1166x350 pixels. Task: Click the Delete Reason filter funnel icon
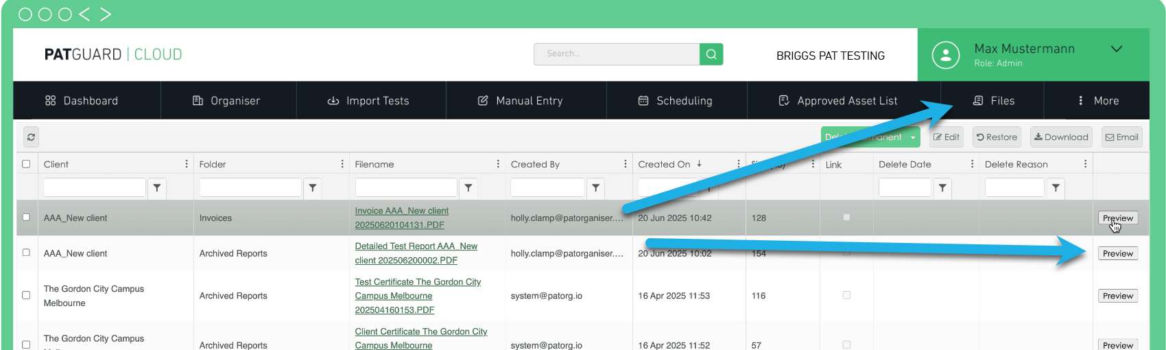pyautogui.click(x=1056, y=187)
